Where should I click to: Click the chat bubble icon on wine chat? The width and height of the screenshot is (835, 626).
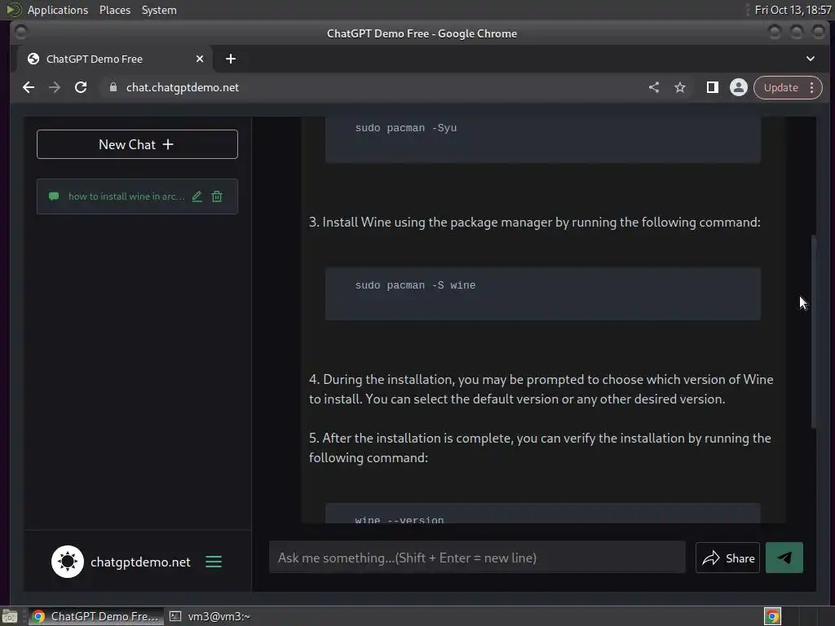54,196
